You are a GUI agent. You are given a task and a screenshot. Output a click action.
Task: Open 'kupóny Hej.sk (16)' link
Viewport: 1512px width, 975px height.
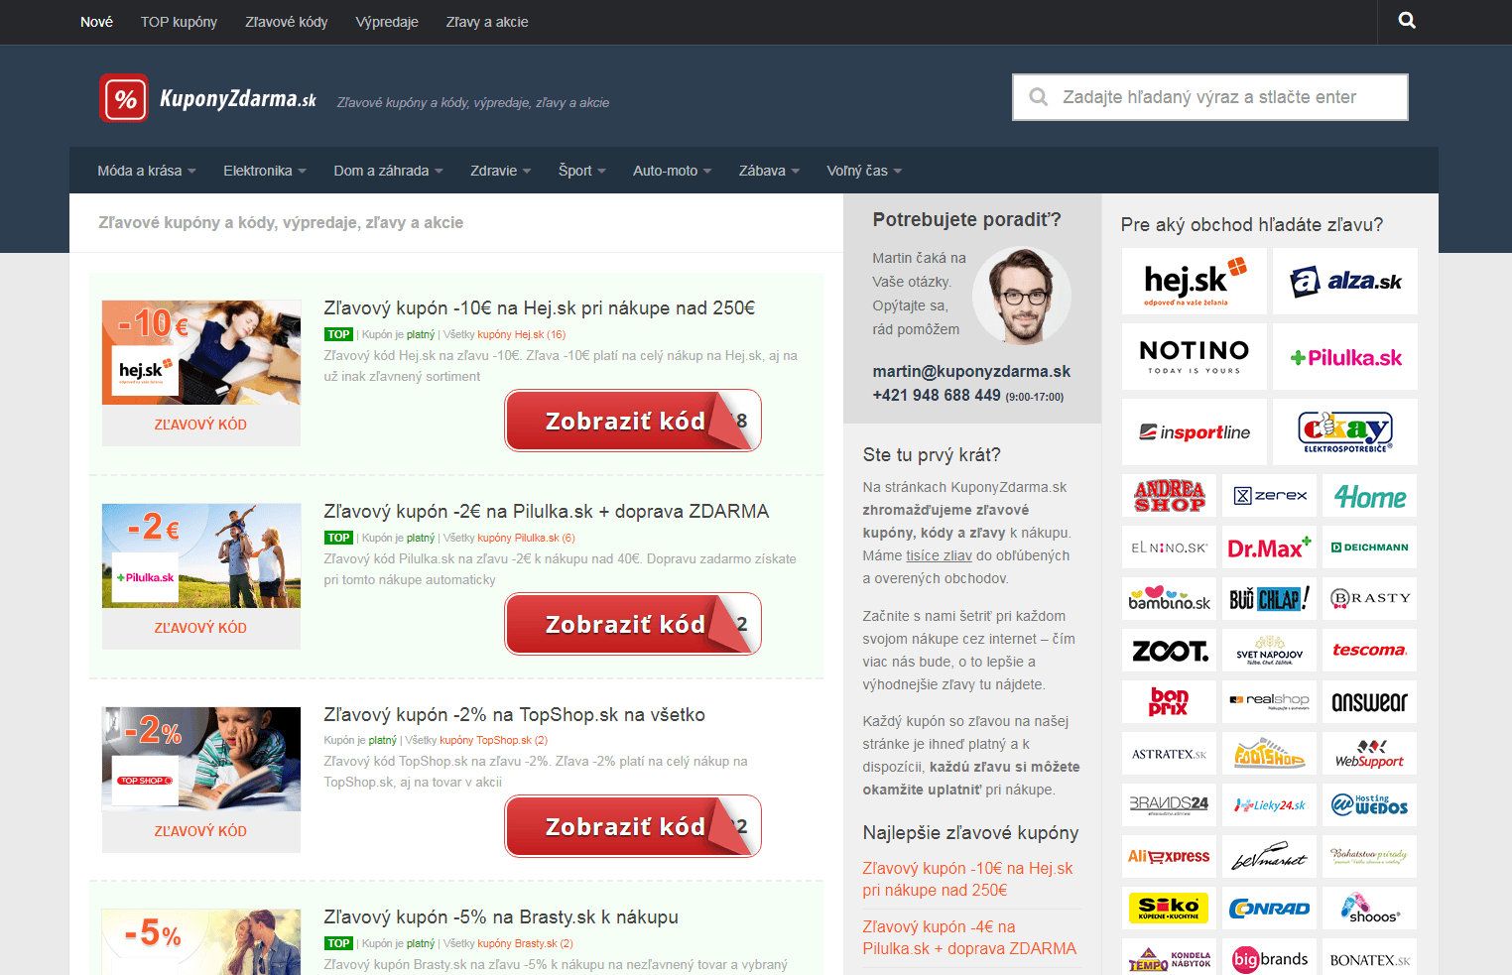click(522, 334)
